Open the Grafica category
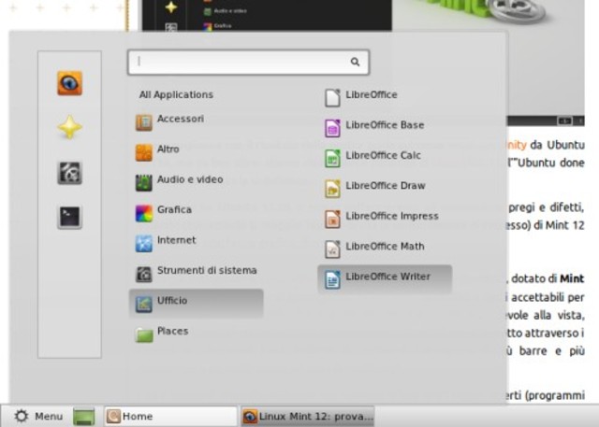The width and height of the screenshot is (599, 427). coord(196,212)
